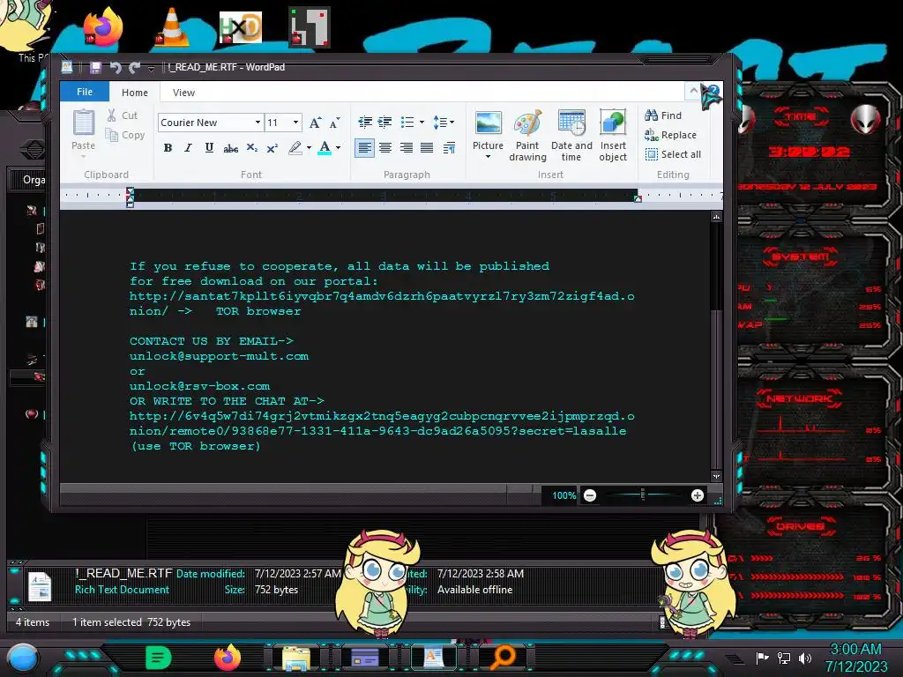Toggle Superscript formatting
Screen dimensions: 903x677
[272, 148]
